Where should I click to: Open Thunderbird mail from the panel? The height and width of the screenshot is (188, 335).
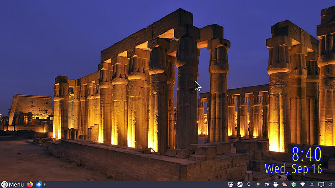pyautogui.click(x=39, y=184)
